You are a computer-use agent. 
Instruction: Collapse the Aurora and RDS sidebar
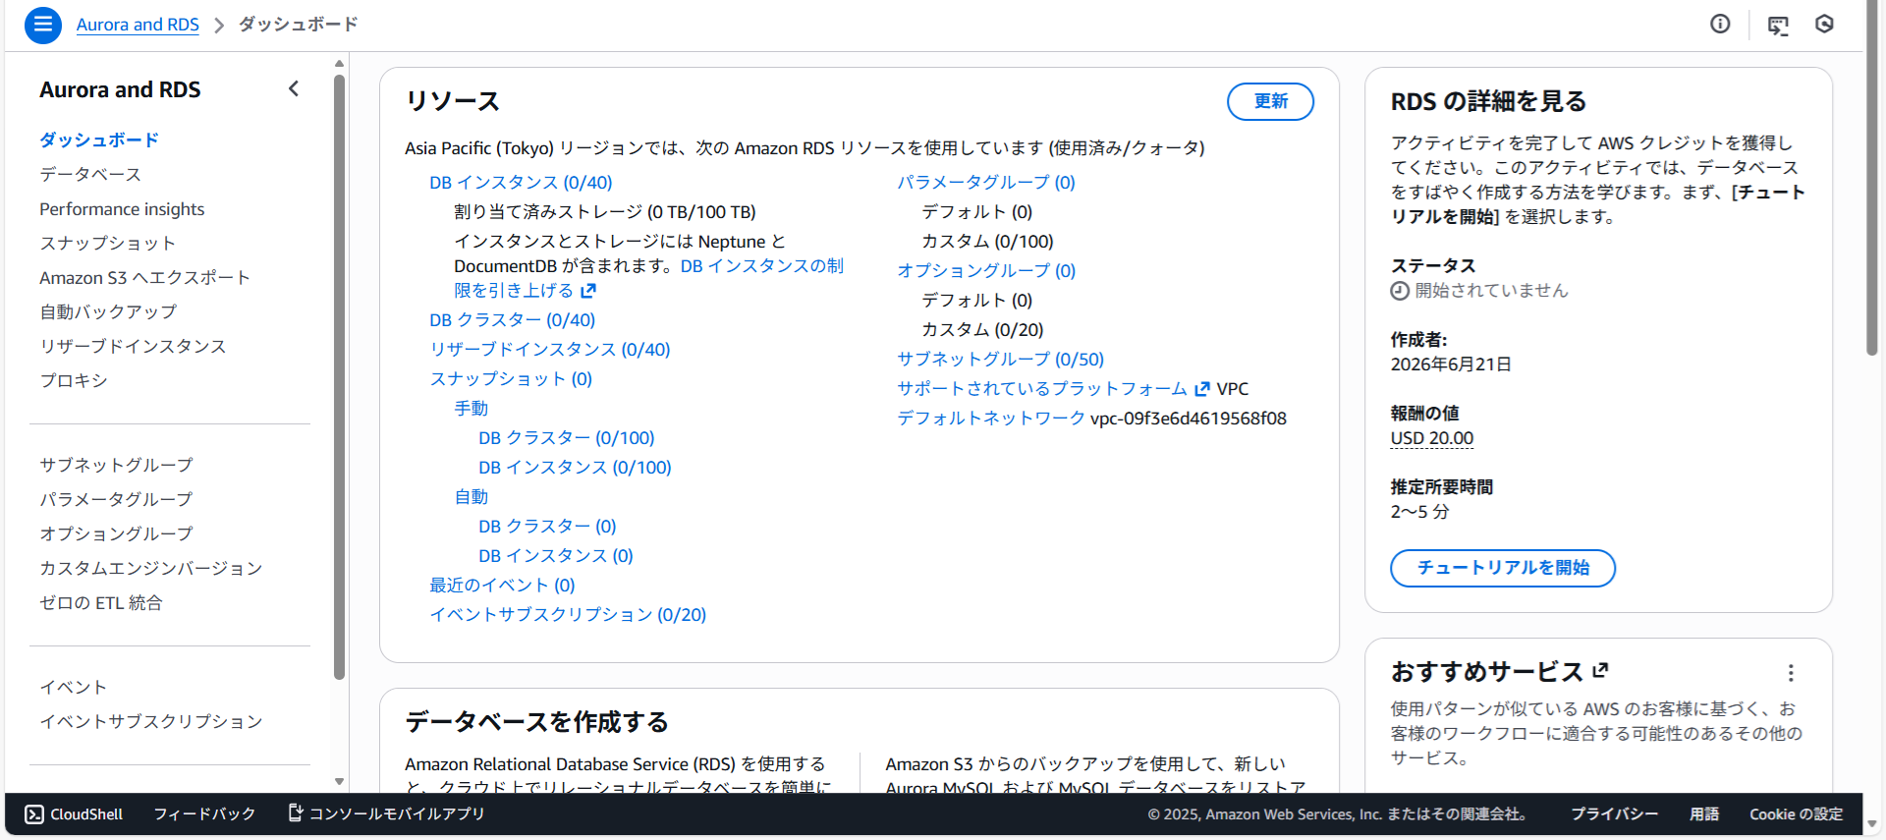294,89
